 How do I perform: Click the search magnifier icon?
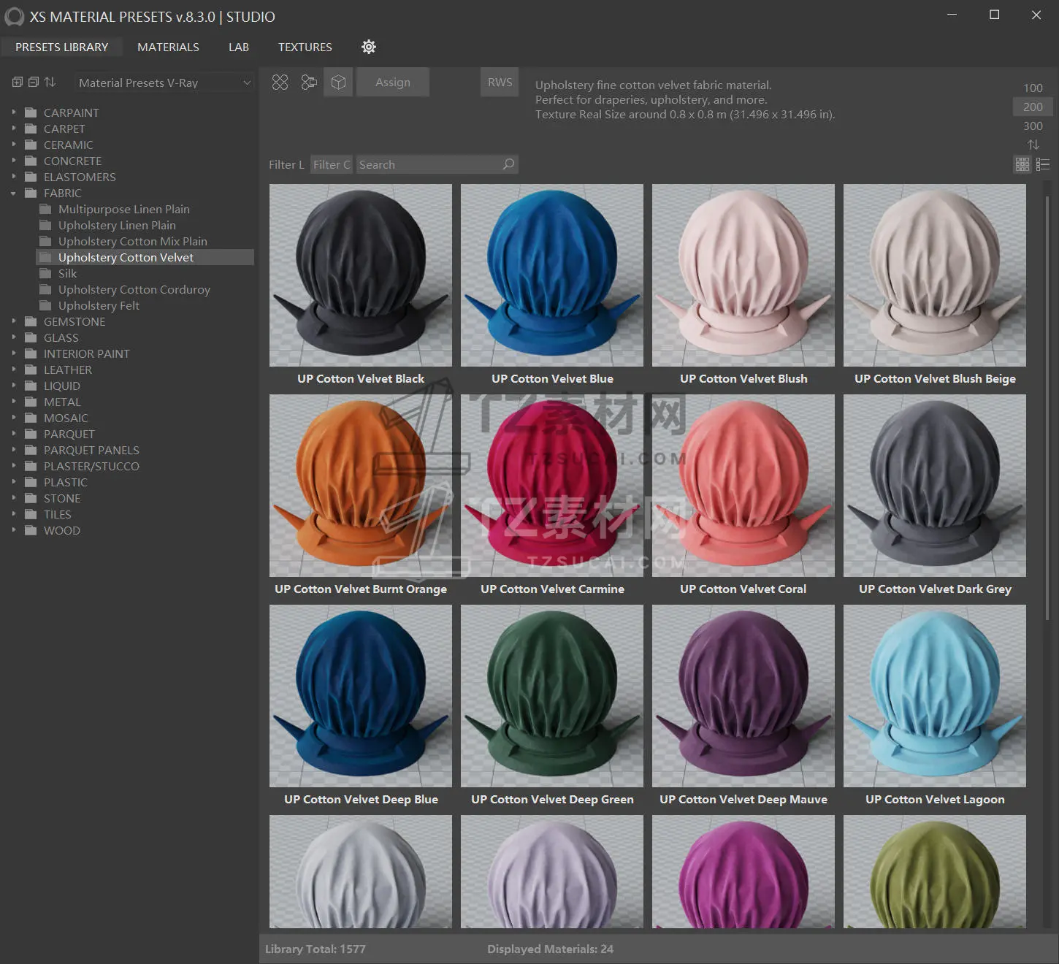[x=508, y=164]
